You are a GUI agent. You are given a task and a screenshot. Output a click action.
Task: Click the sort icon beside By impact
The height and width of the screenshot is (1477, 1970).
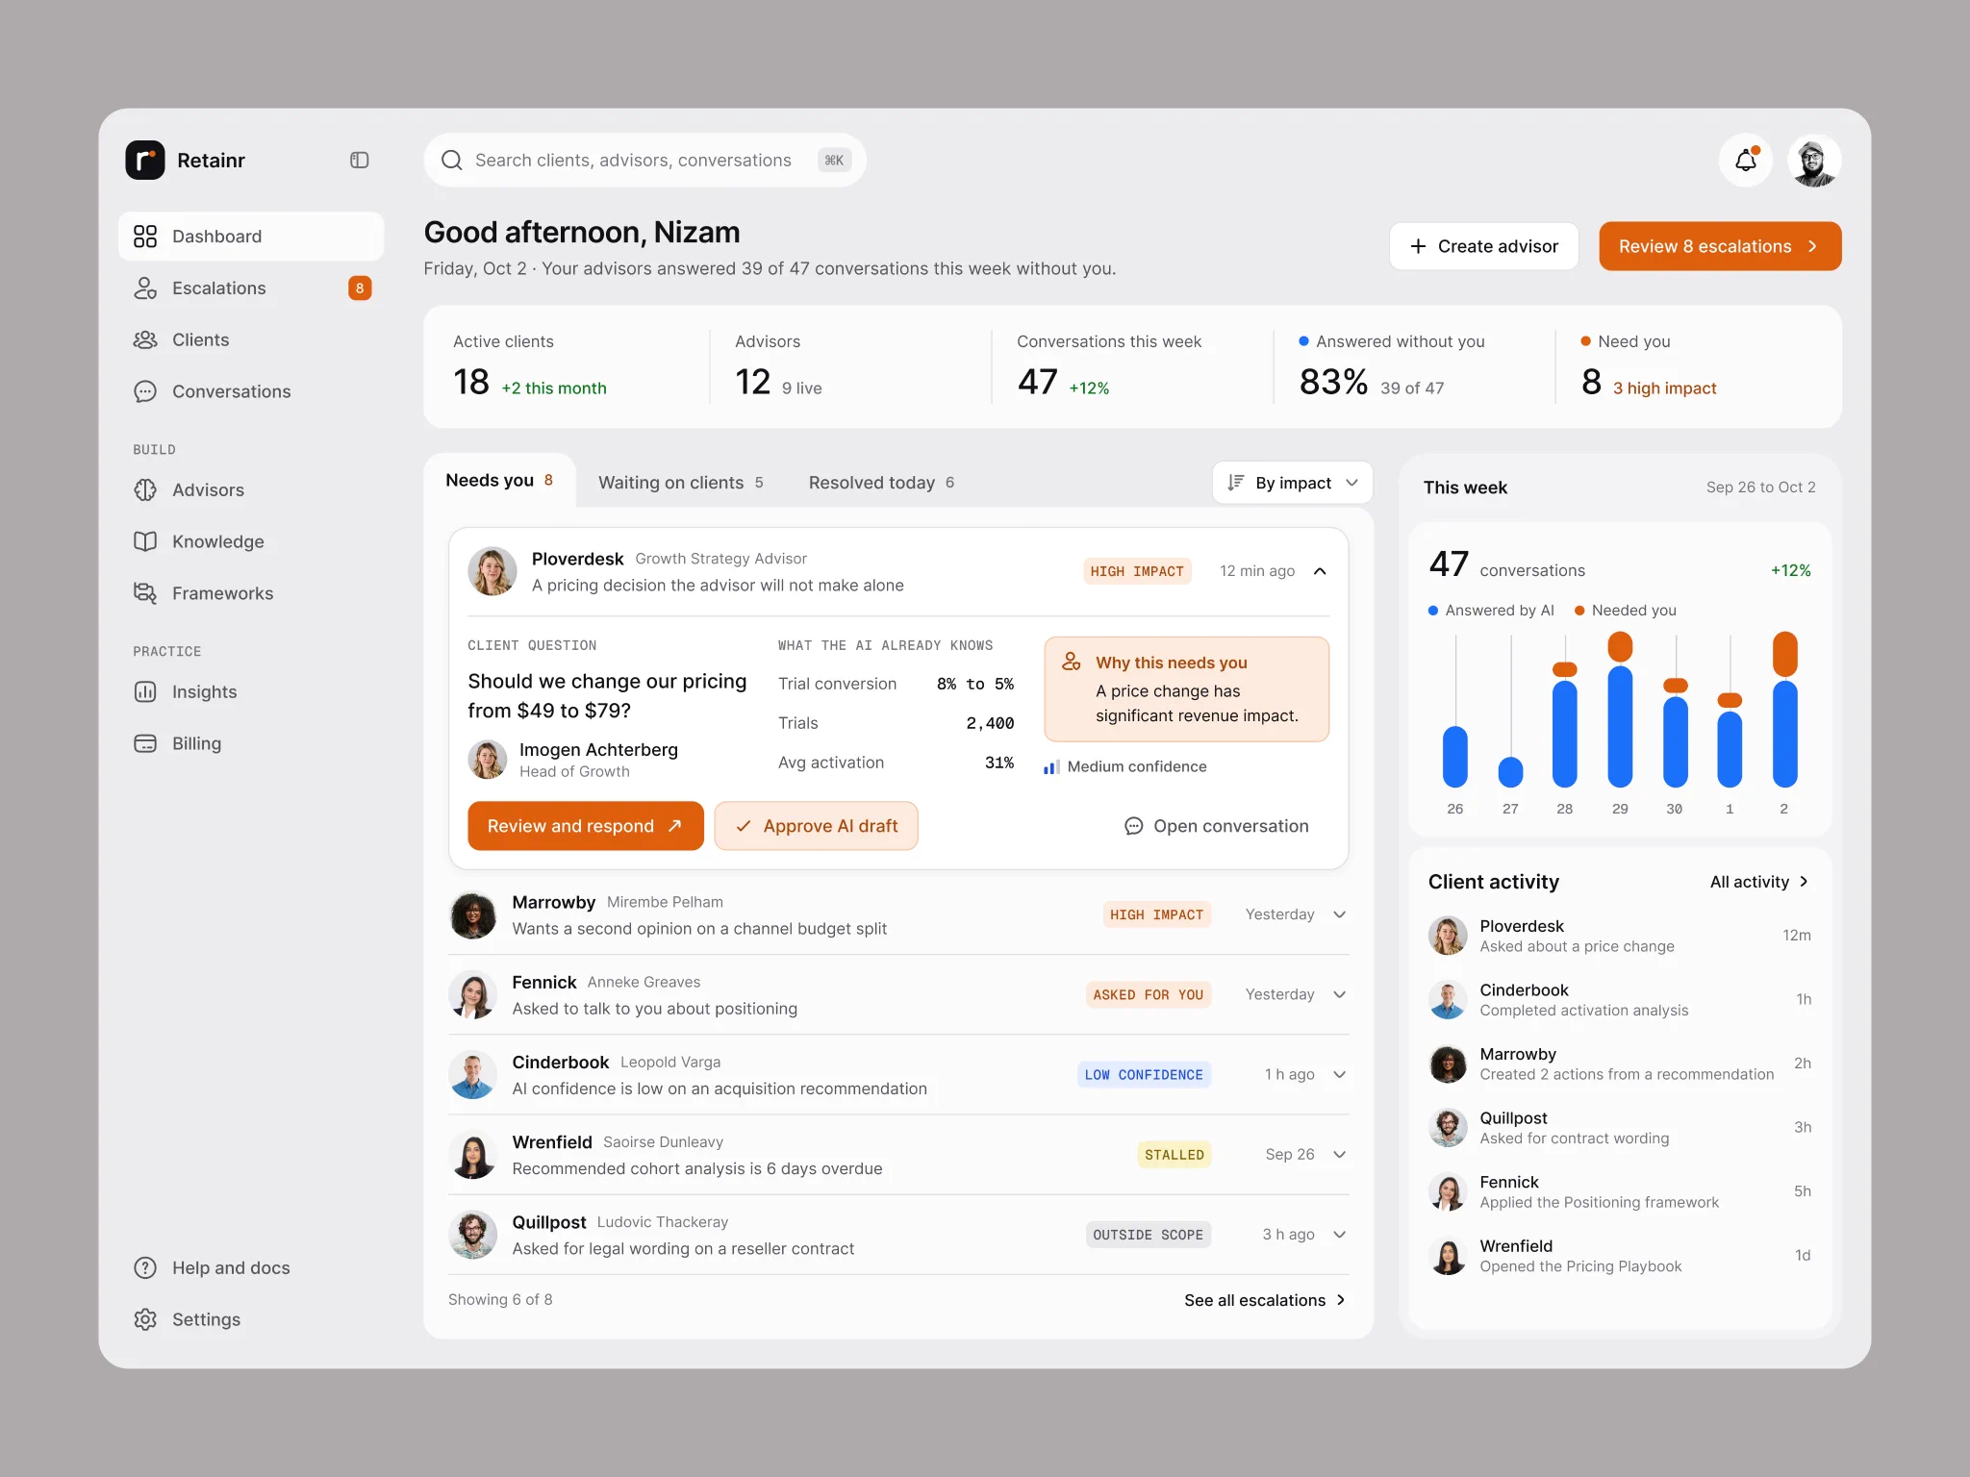(x=1236, y=483)
